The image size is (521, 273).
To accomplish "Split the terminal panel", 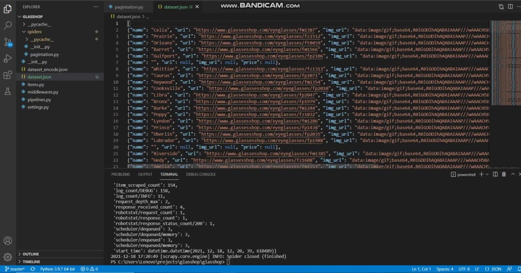I will coord(495,174).
